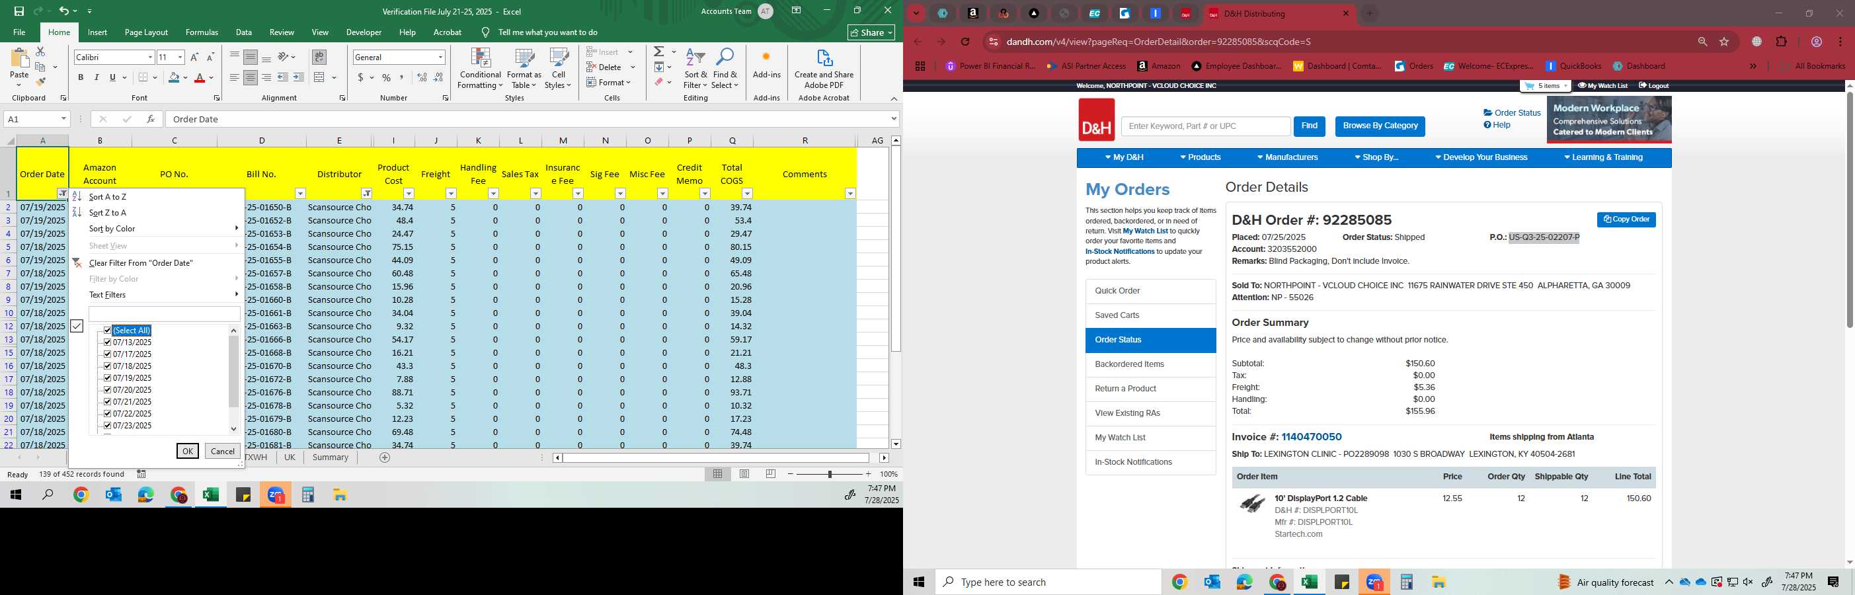
Task: Uncheck the 07/23/2025 filter checkbox
Action: (x=107, y=426)
